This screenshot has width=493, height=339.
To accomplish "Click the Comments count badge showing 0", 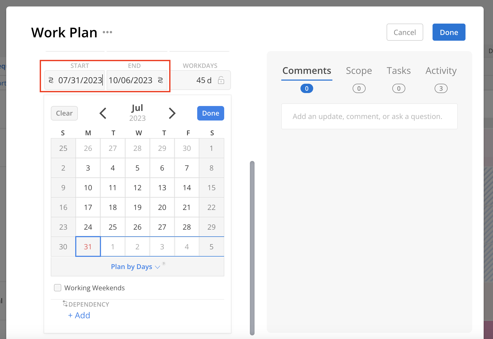I will [x=307, y=88].
